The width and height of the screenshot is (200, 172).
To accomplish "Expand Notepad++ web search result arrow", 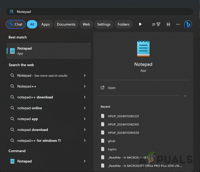I will [x=85, y=86].
